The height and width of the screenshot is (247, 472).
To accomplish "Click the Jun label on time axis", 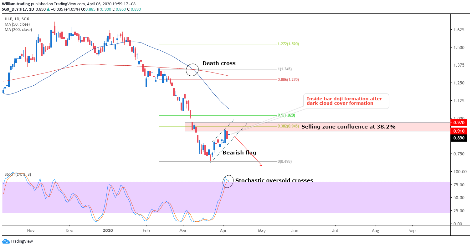I will click(x=295, y=231).
